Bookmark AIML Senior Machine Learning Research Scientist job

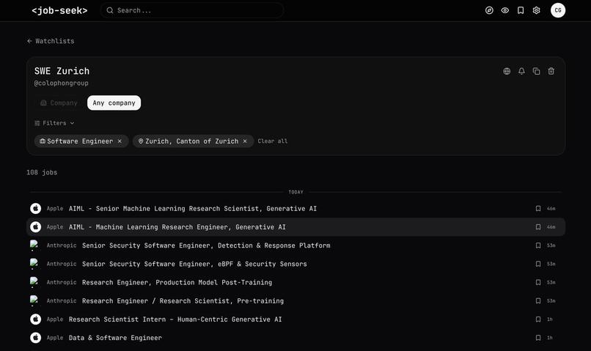pos(538,209)
